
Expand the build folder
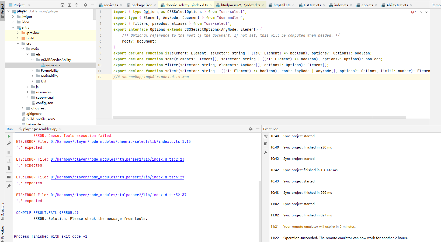[x=18, y=38]
